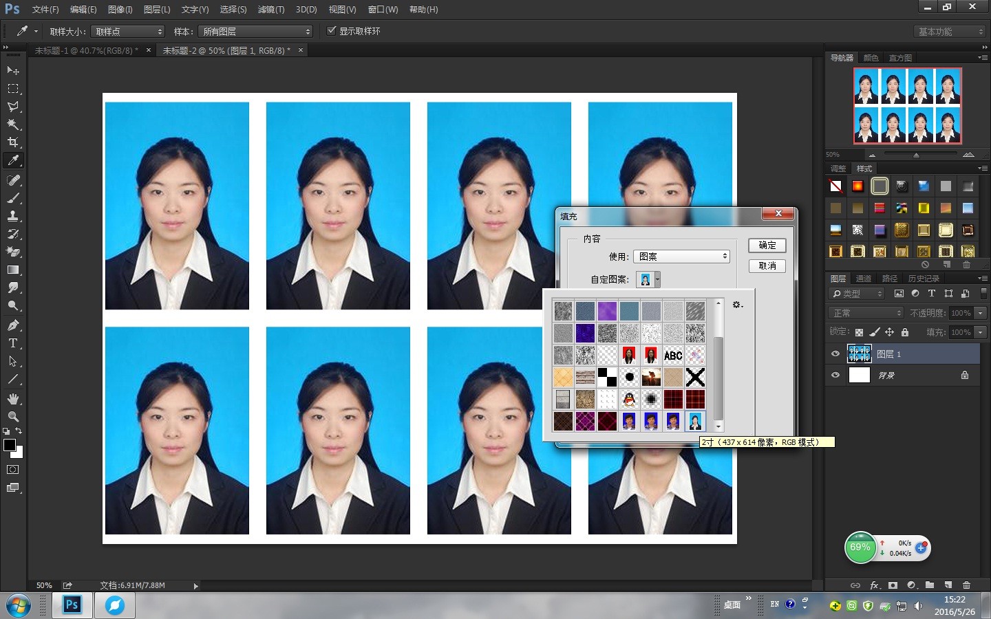
Task: Open the 滤镜(T) menu
Action: tap(270, 10)
